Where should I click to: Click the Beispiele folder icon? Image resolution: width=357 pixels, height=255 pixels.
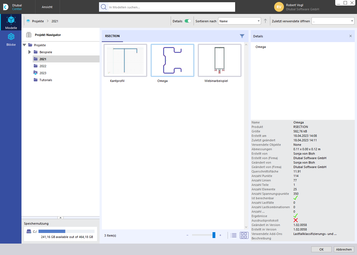click(x=35, y=52)
